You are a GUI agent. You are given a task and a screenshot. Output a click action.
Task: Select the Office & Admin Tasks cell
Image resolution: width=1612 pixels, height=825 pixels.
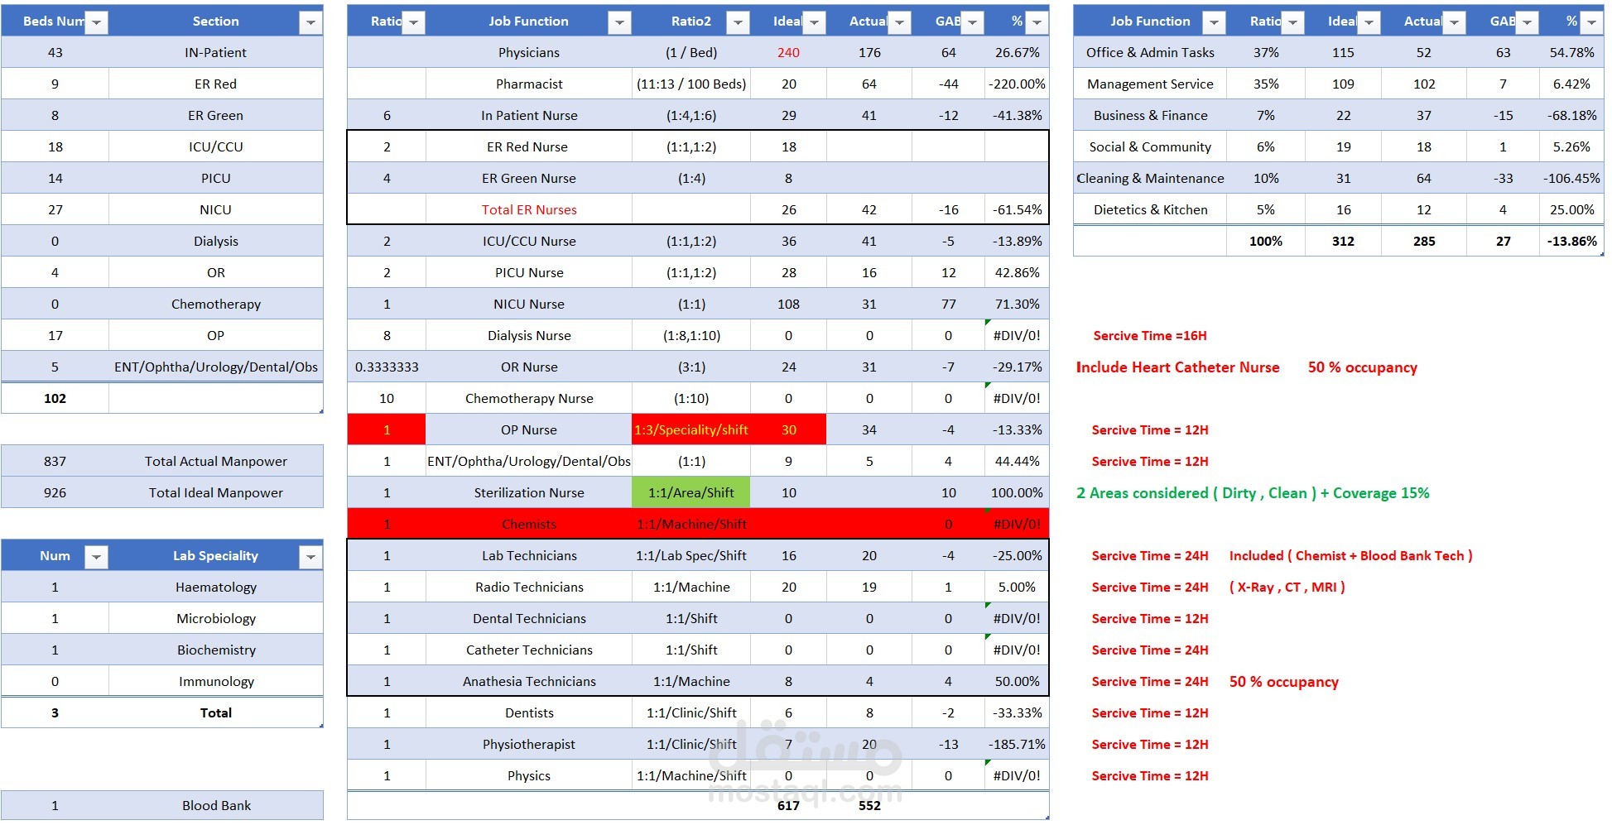(x=1150, y=52)
